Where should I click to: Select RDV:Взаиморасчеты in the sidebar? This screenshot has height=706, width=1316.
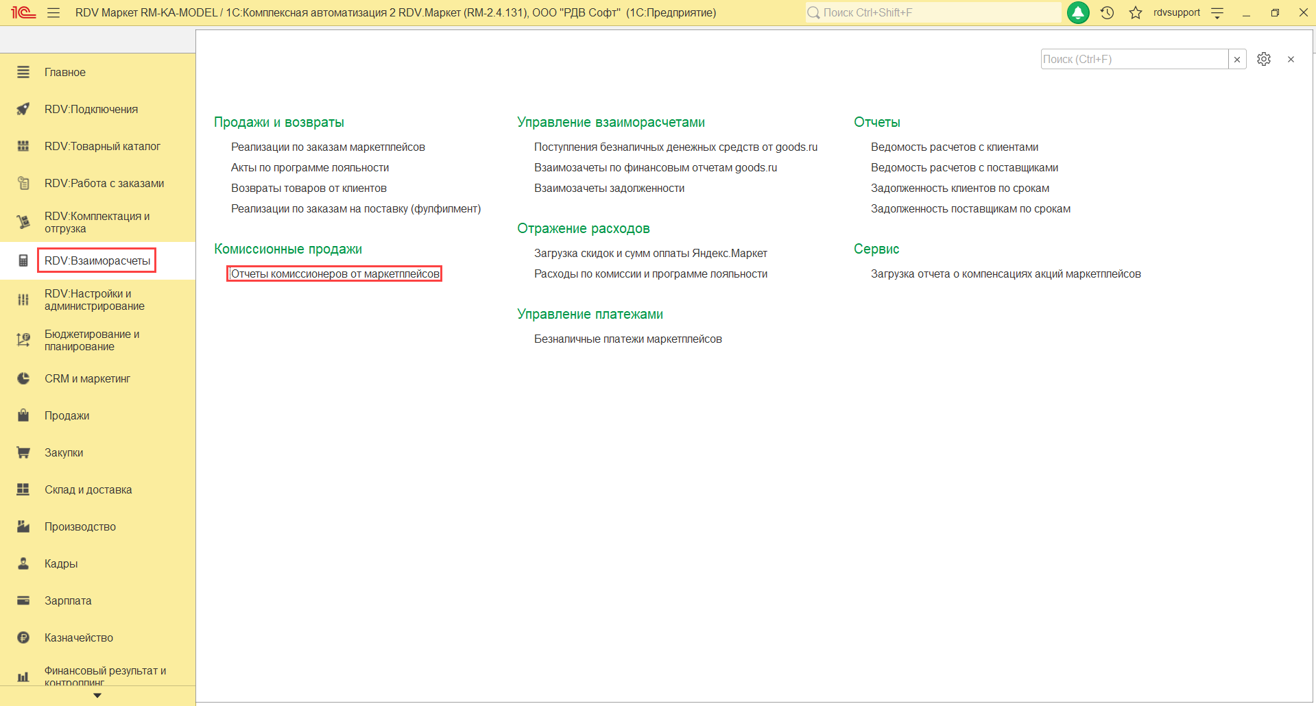(x=97, y=260)
